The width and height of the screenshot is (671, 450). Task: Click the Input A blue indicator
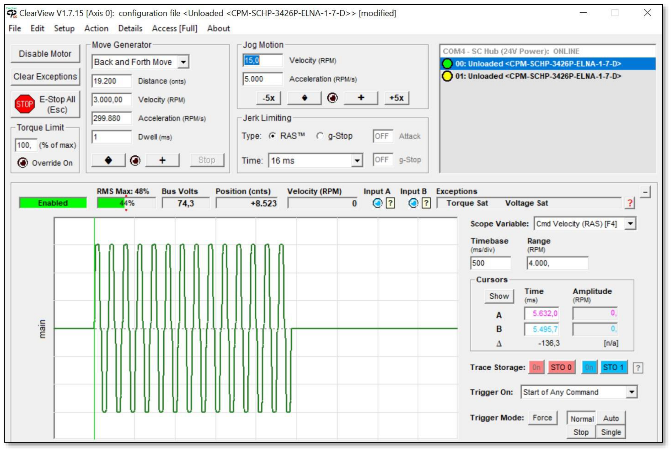[x=377, y=203]
